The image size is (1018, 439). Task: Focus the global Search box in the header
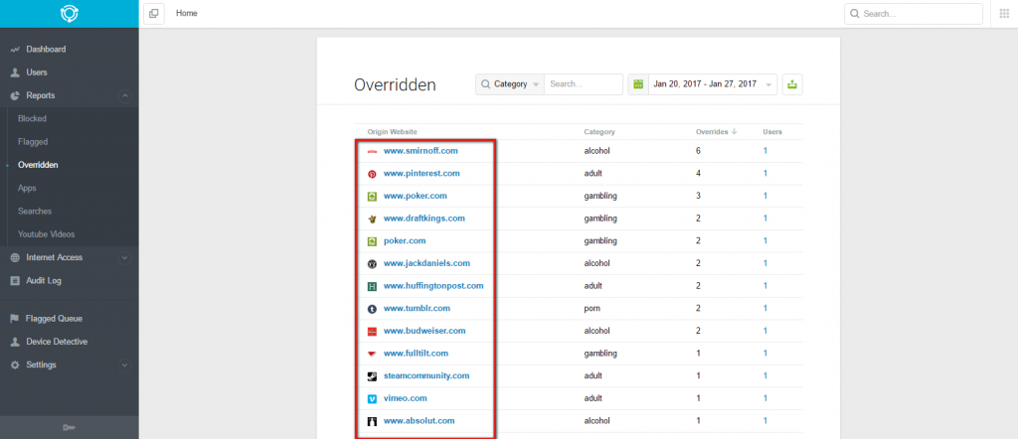tap(914, 14)
